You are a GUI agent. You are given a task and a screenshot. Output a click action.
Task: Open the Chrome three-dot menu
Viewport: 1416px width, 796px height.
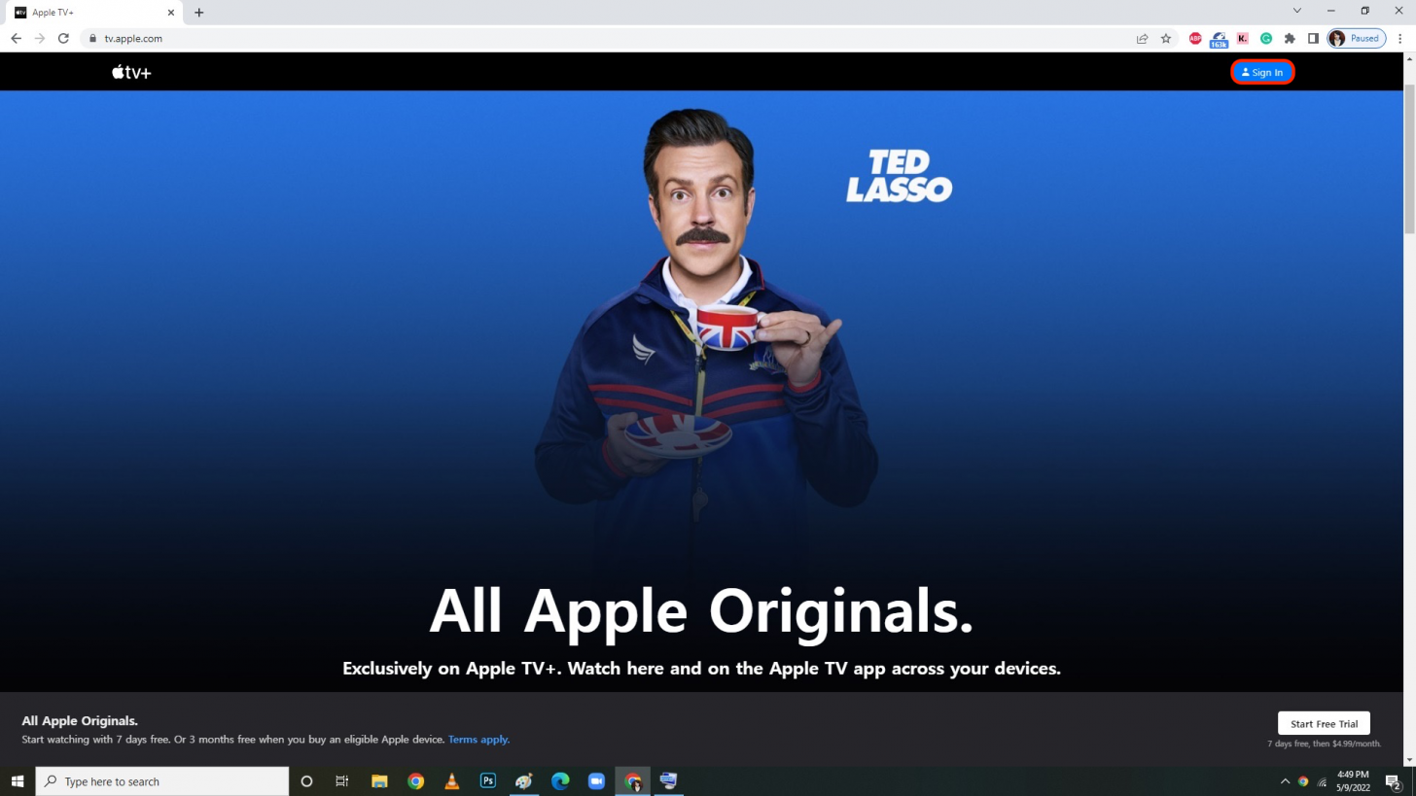click(x=1400, y=39)
